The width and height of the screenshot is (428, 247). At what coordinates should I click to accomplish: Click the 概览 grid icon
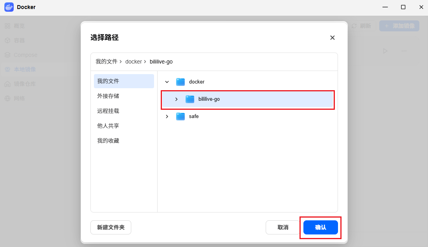tap(7, 26)
